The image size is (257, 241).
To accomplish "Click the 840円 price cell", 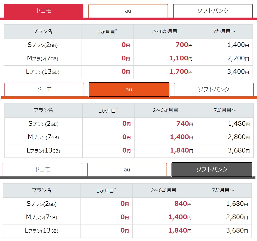I will coord(183,204).
